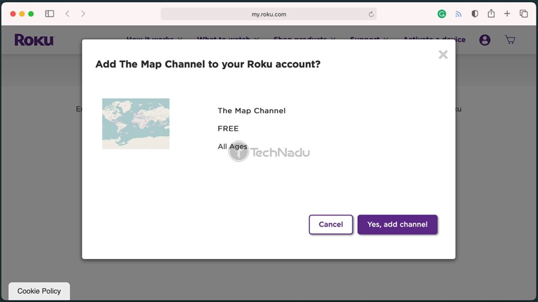Click the Roku logo

coord(34,40)
